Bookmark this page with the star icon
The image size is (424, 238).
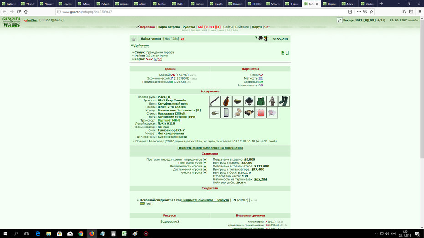371,11
